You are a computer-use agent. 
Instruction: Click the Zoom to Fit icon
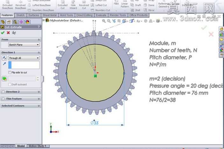104,21
